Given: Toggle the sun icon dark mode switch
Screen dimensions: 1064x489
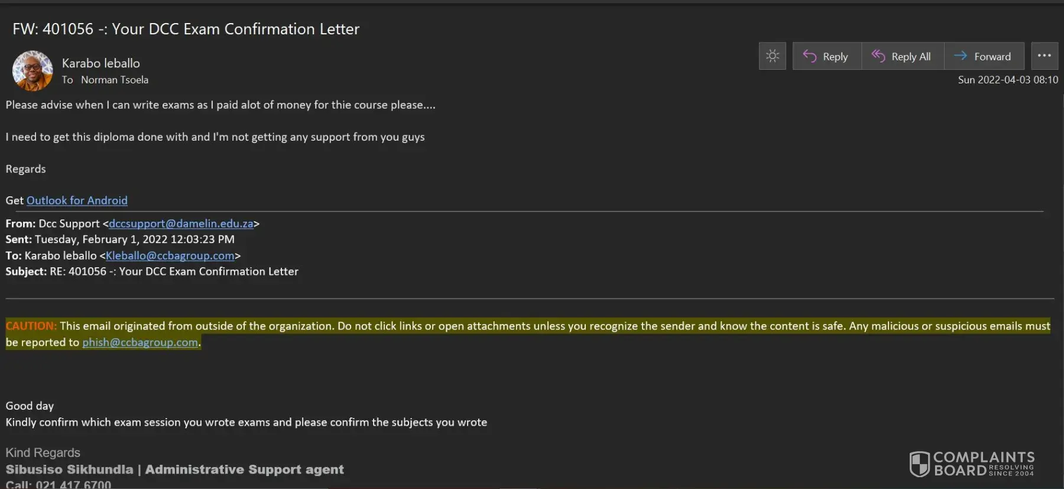Looking at the screenshot, I should point(772,56).
